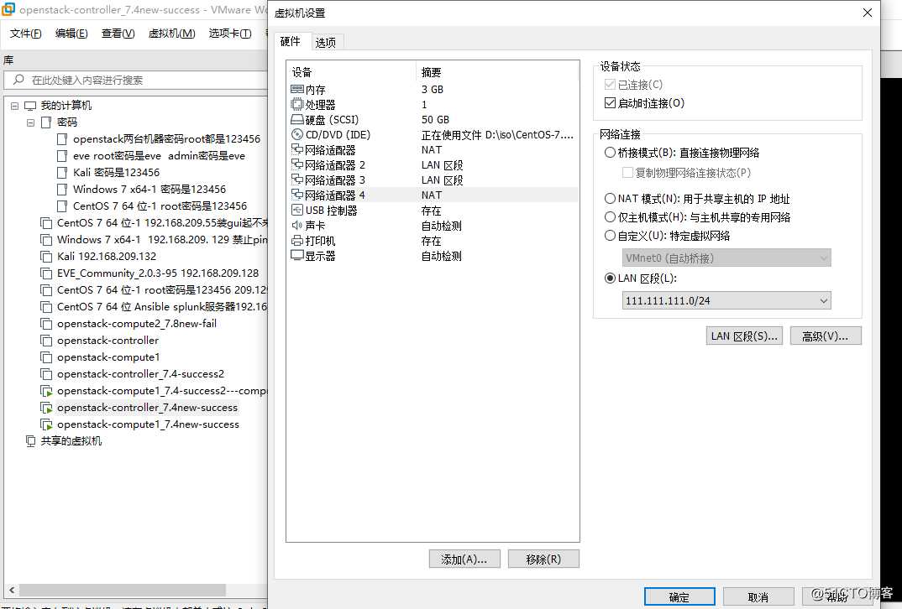Click the 共享的虚拟机 shared VMs icon
This screenshot has width=902, height=609.
tap(30, 441)
